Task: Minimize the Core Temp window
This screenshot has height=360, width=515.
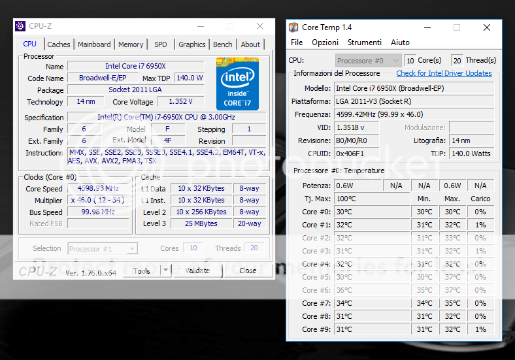Action: coord(427,27)
